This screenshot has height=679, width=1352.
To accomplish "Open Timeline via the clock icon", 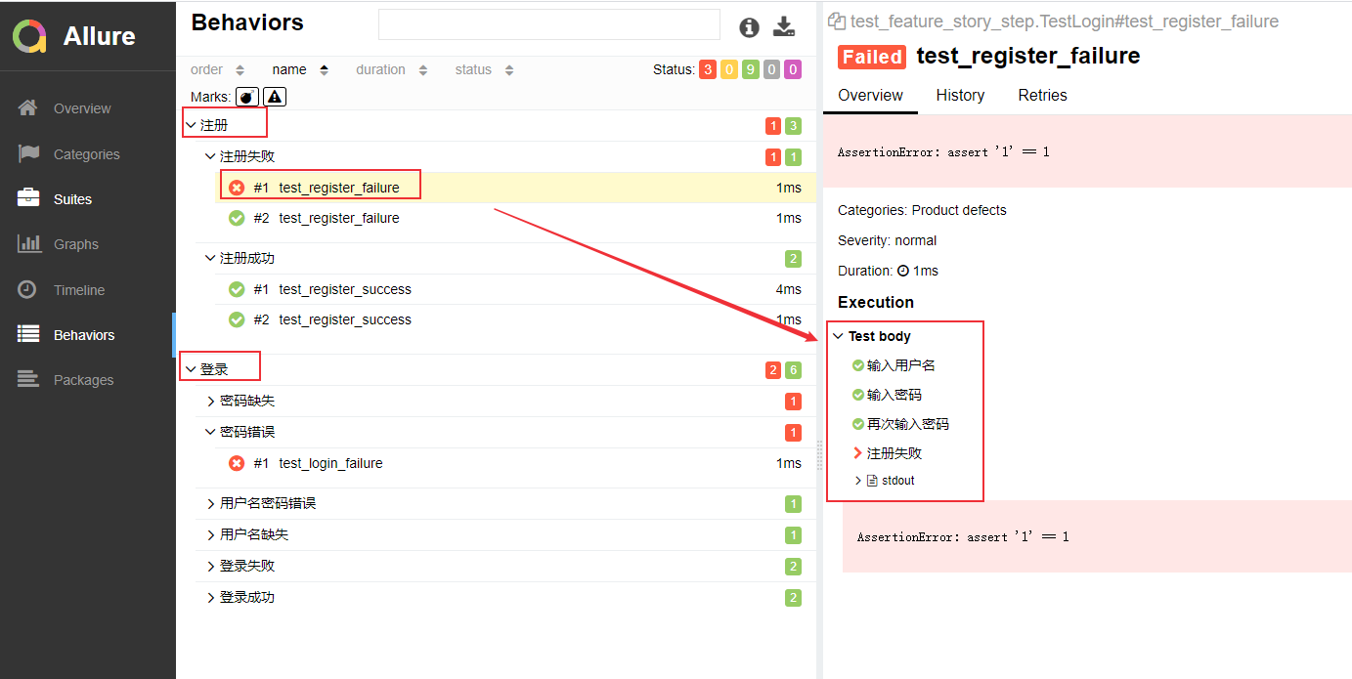I will 28,289.
